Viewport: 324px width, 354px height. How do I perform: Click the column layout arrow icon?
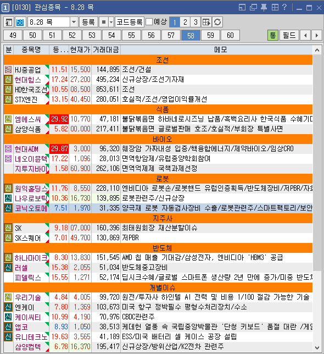point(206,22)
